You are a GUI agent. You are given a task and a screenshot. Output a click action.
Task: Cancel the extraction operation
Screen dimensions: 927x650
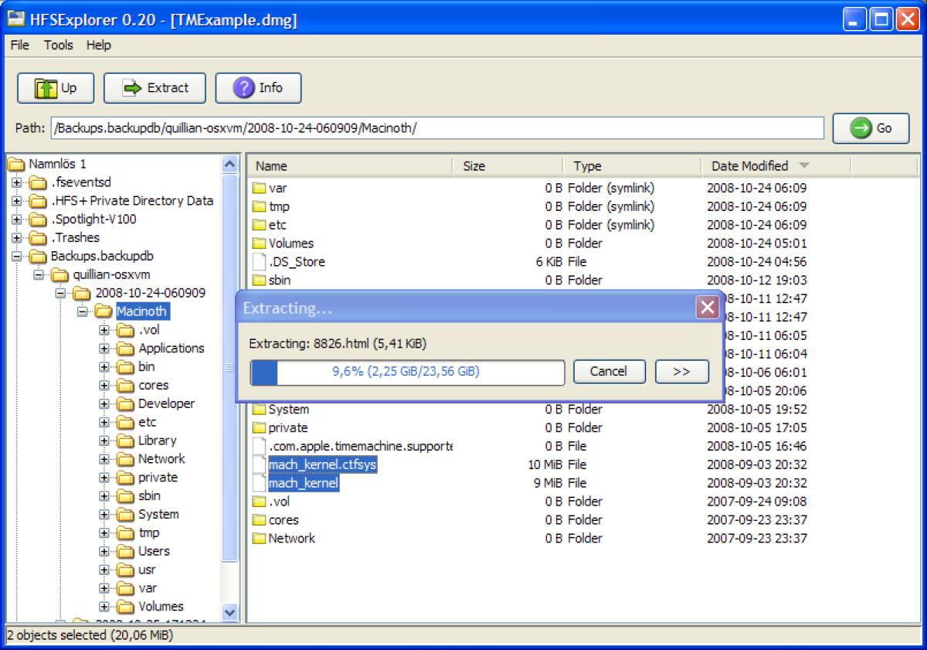(x=609, y=372)
